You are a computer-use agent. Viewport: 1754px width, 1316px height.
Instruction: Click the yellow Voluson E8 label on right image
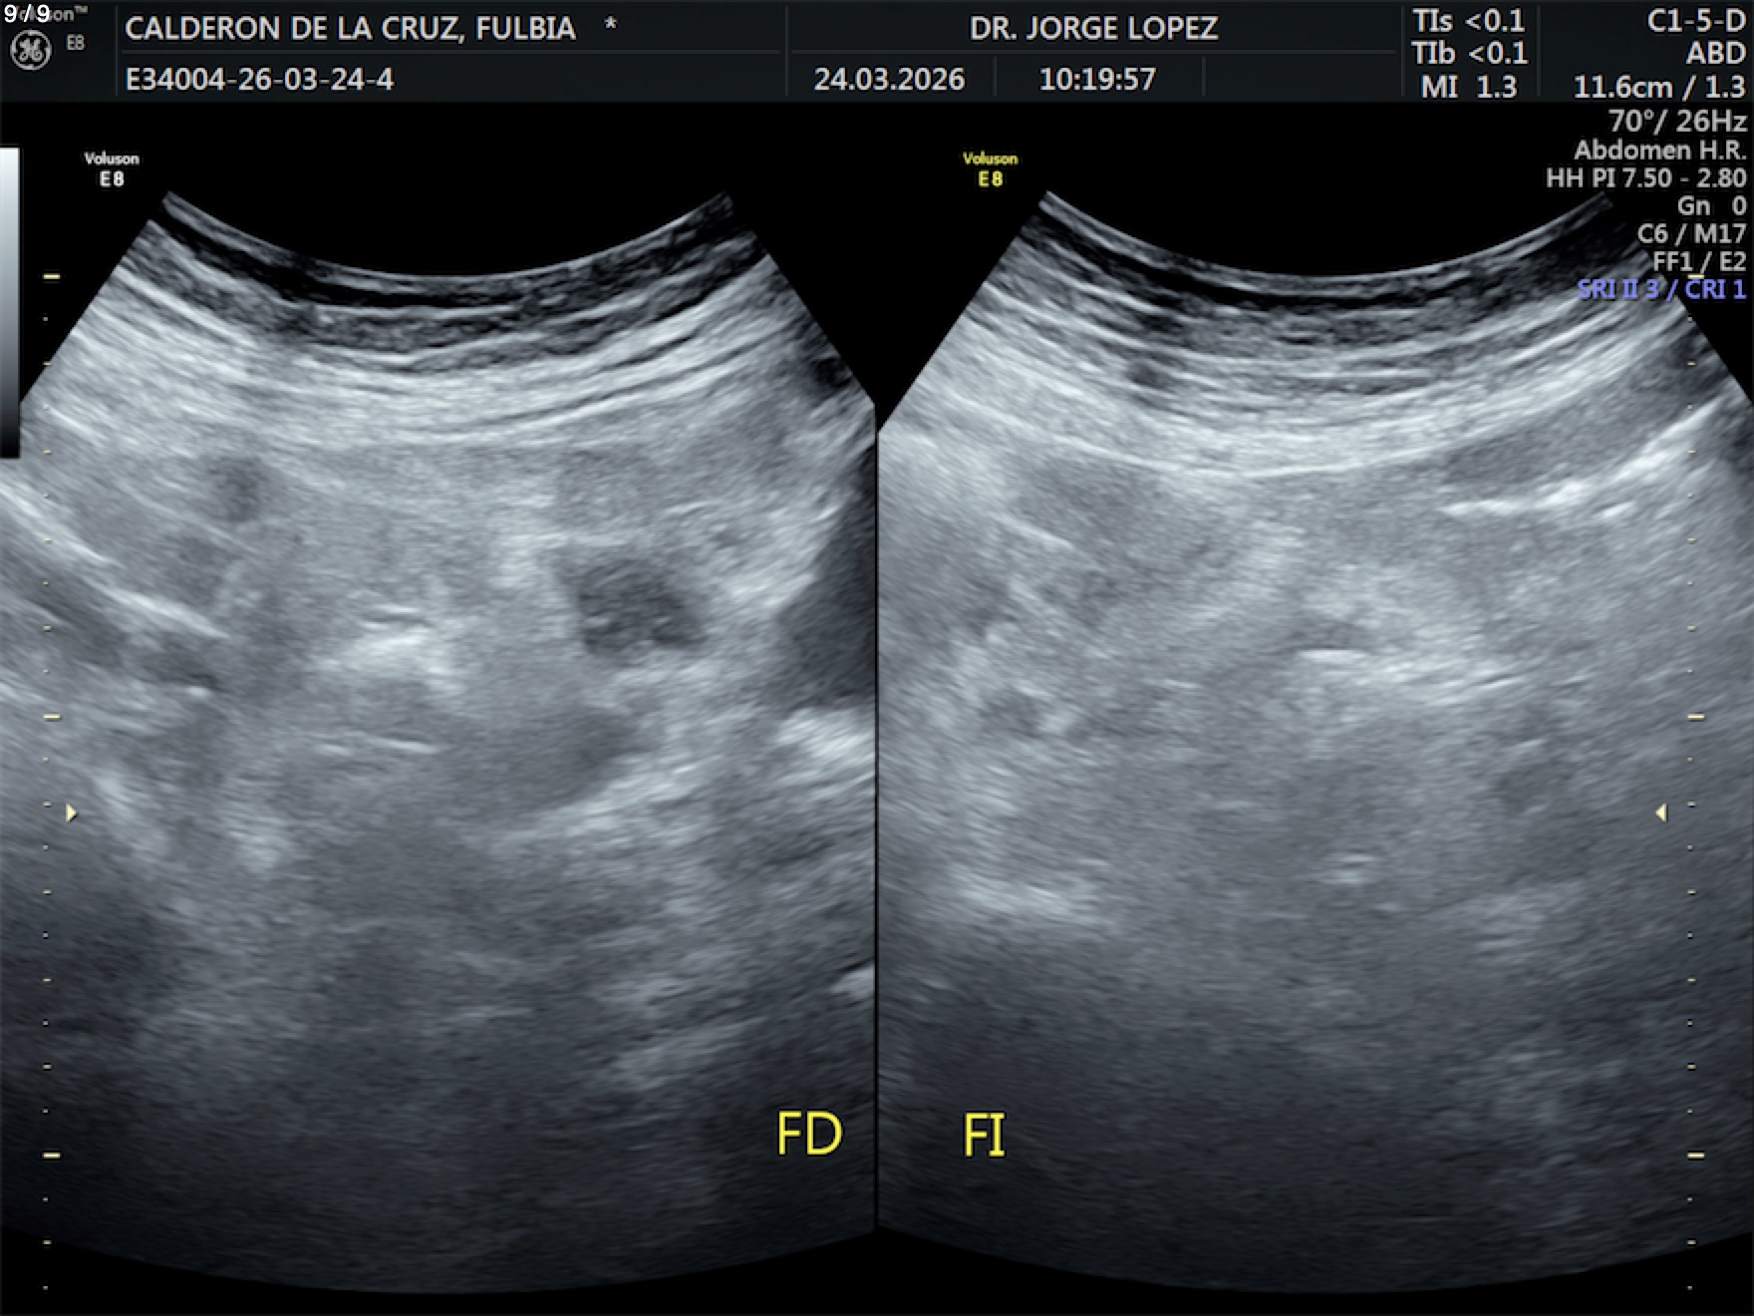(x=990, y=168)
